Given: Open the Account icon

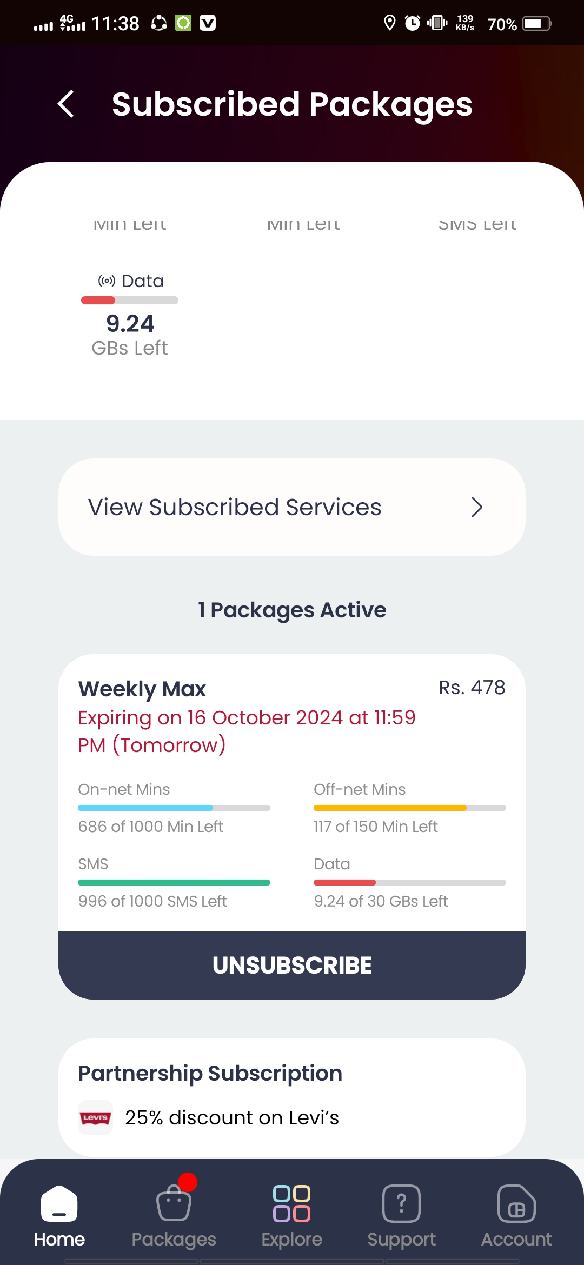Looking at the screenshot, I should (x=516, y=1203).
